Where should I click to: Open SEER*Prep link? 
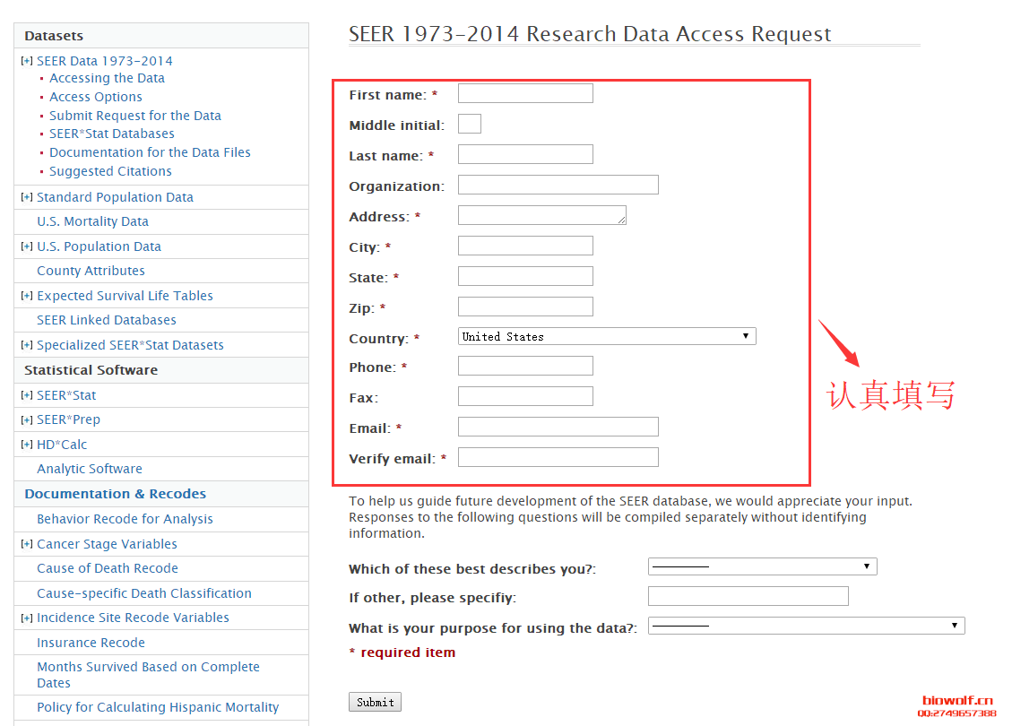[68, 419]
